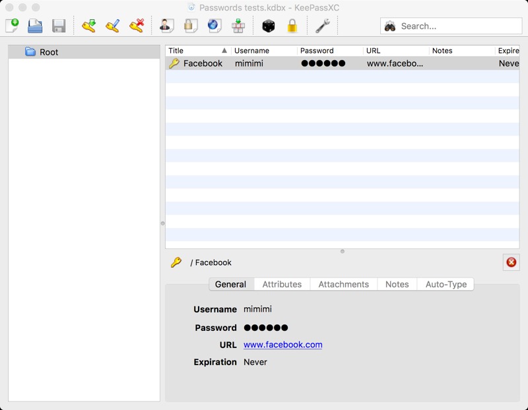This screenshot has height=410, width=528.
Task: Open the password generator dice icon
Action: (269, 26)
